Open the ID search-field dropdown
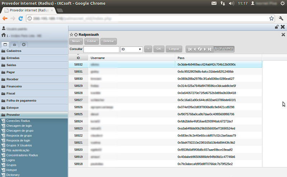287x177 pixels. (131, 49)
